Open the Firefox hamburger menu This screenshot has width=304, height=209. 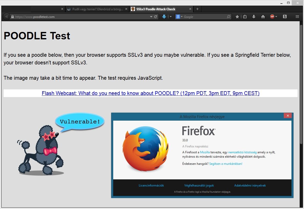pyautogui.click(x=297, y=17)
